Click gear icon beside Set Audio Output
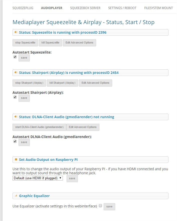The height and width of the screenshot is (221, 177). 16,160
